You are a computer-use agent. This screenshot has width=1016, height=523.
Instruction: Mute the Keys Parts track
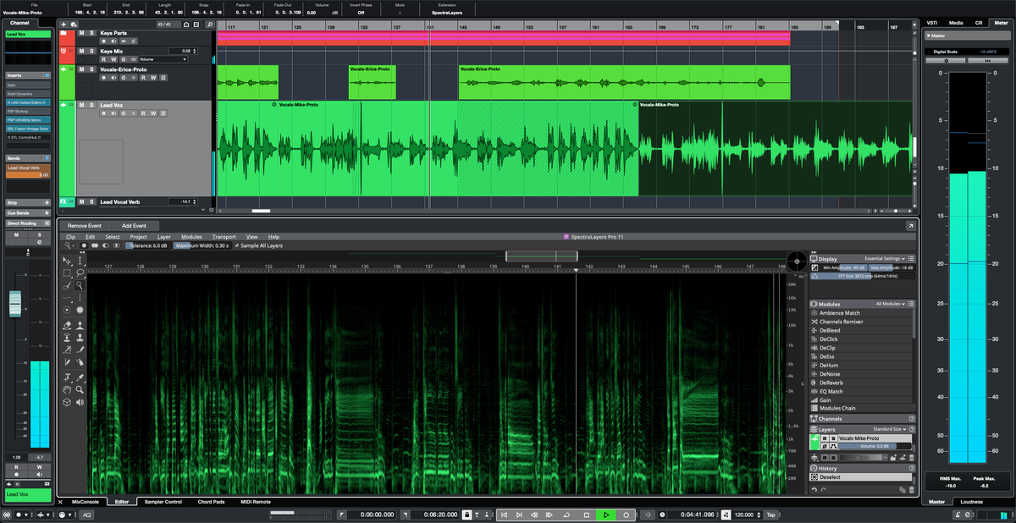tap(80, 33)
